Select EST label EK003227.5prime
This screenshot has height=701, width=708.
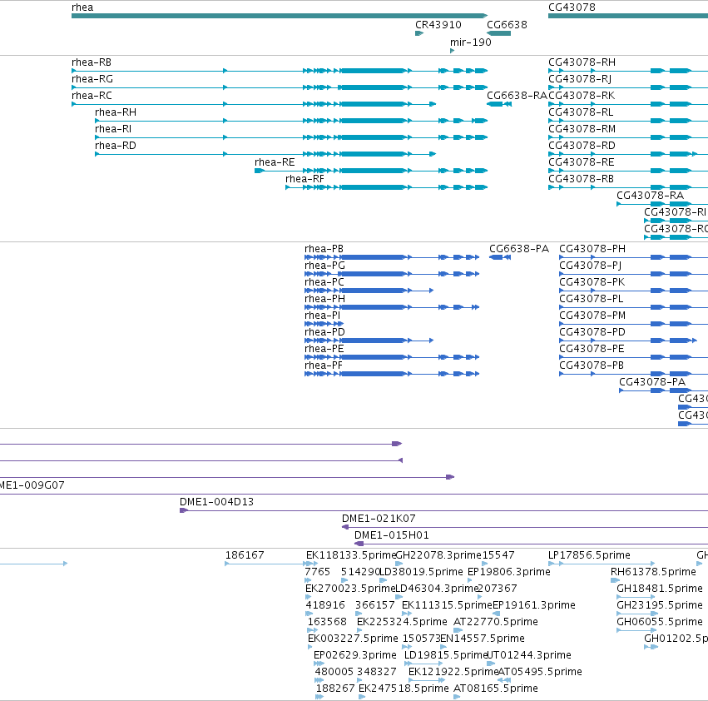353,639
